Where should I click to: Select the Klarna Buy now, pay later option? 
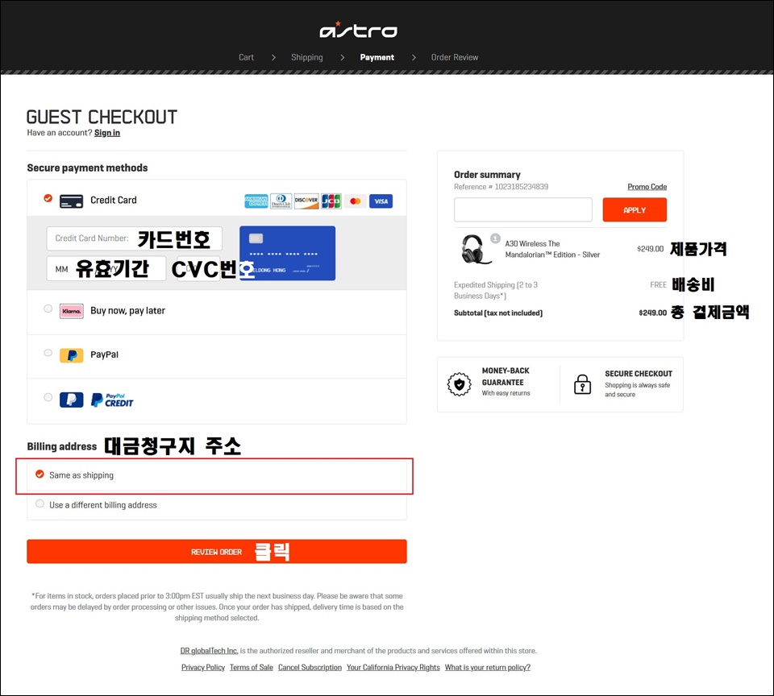[x=48, y=309]
